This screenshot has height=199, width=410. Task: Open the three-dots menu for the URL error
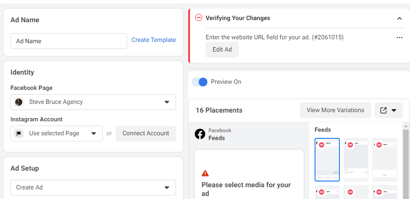coord(399,38)
